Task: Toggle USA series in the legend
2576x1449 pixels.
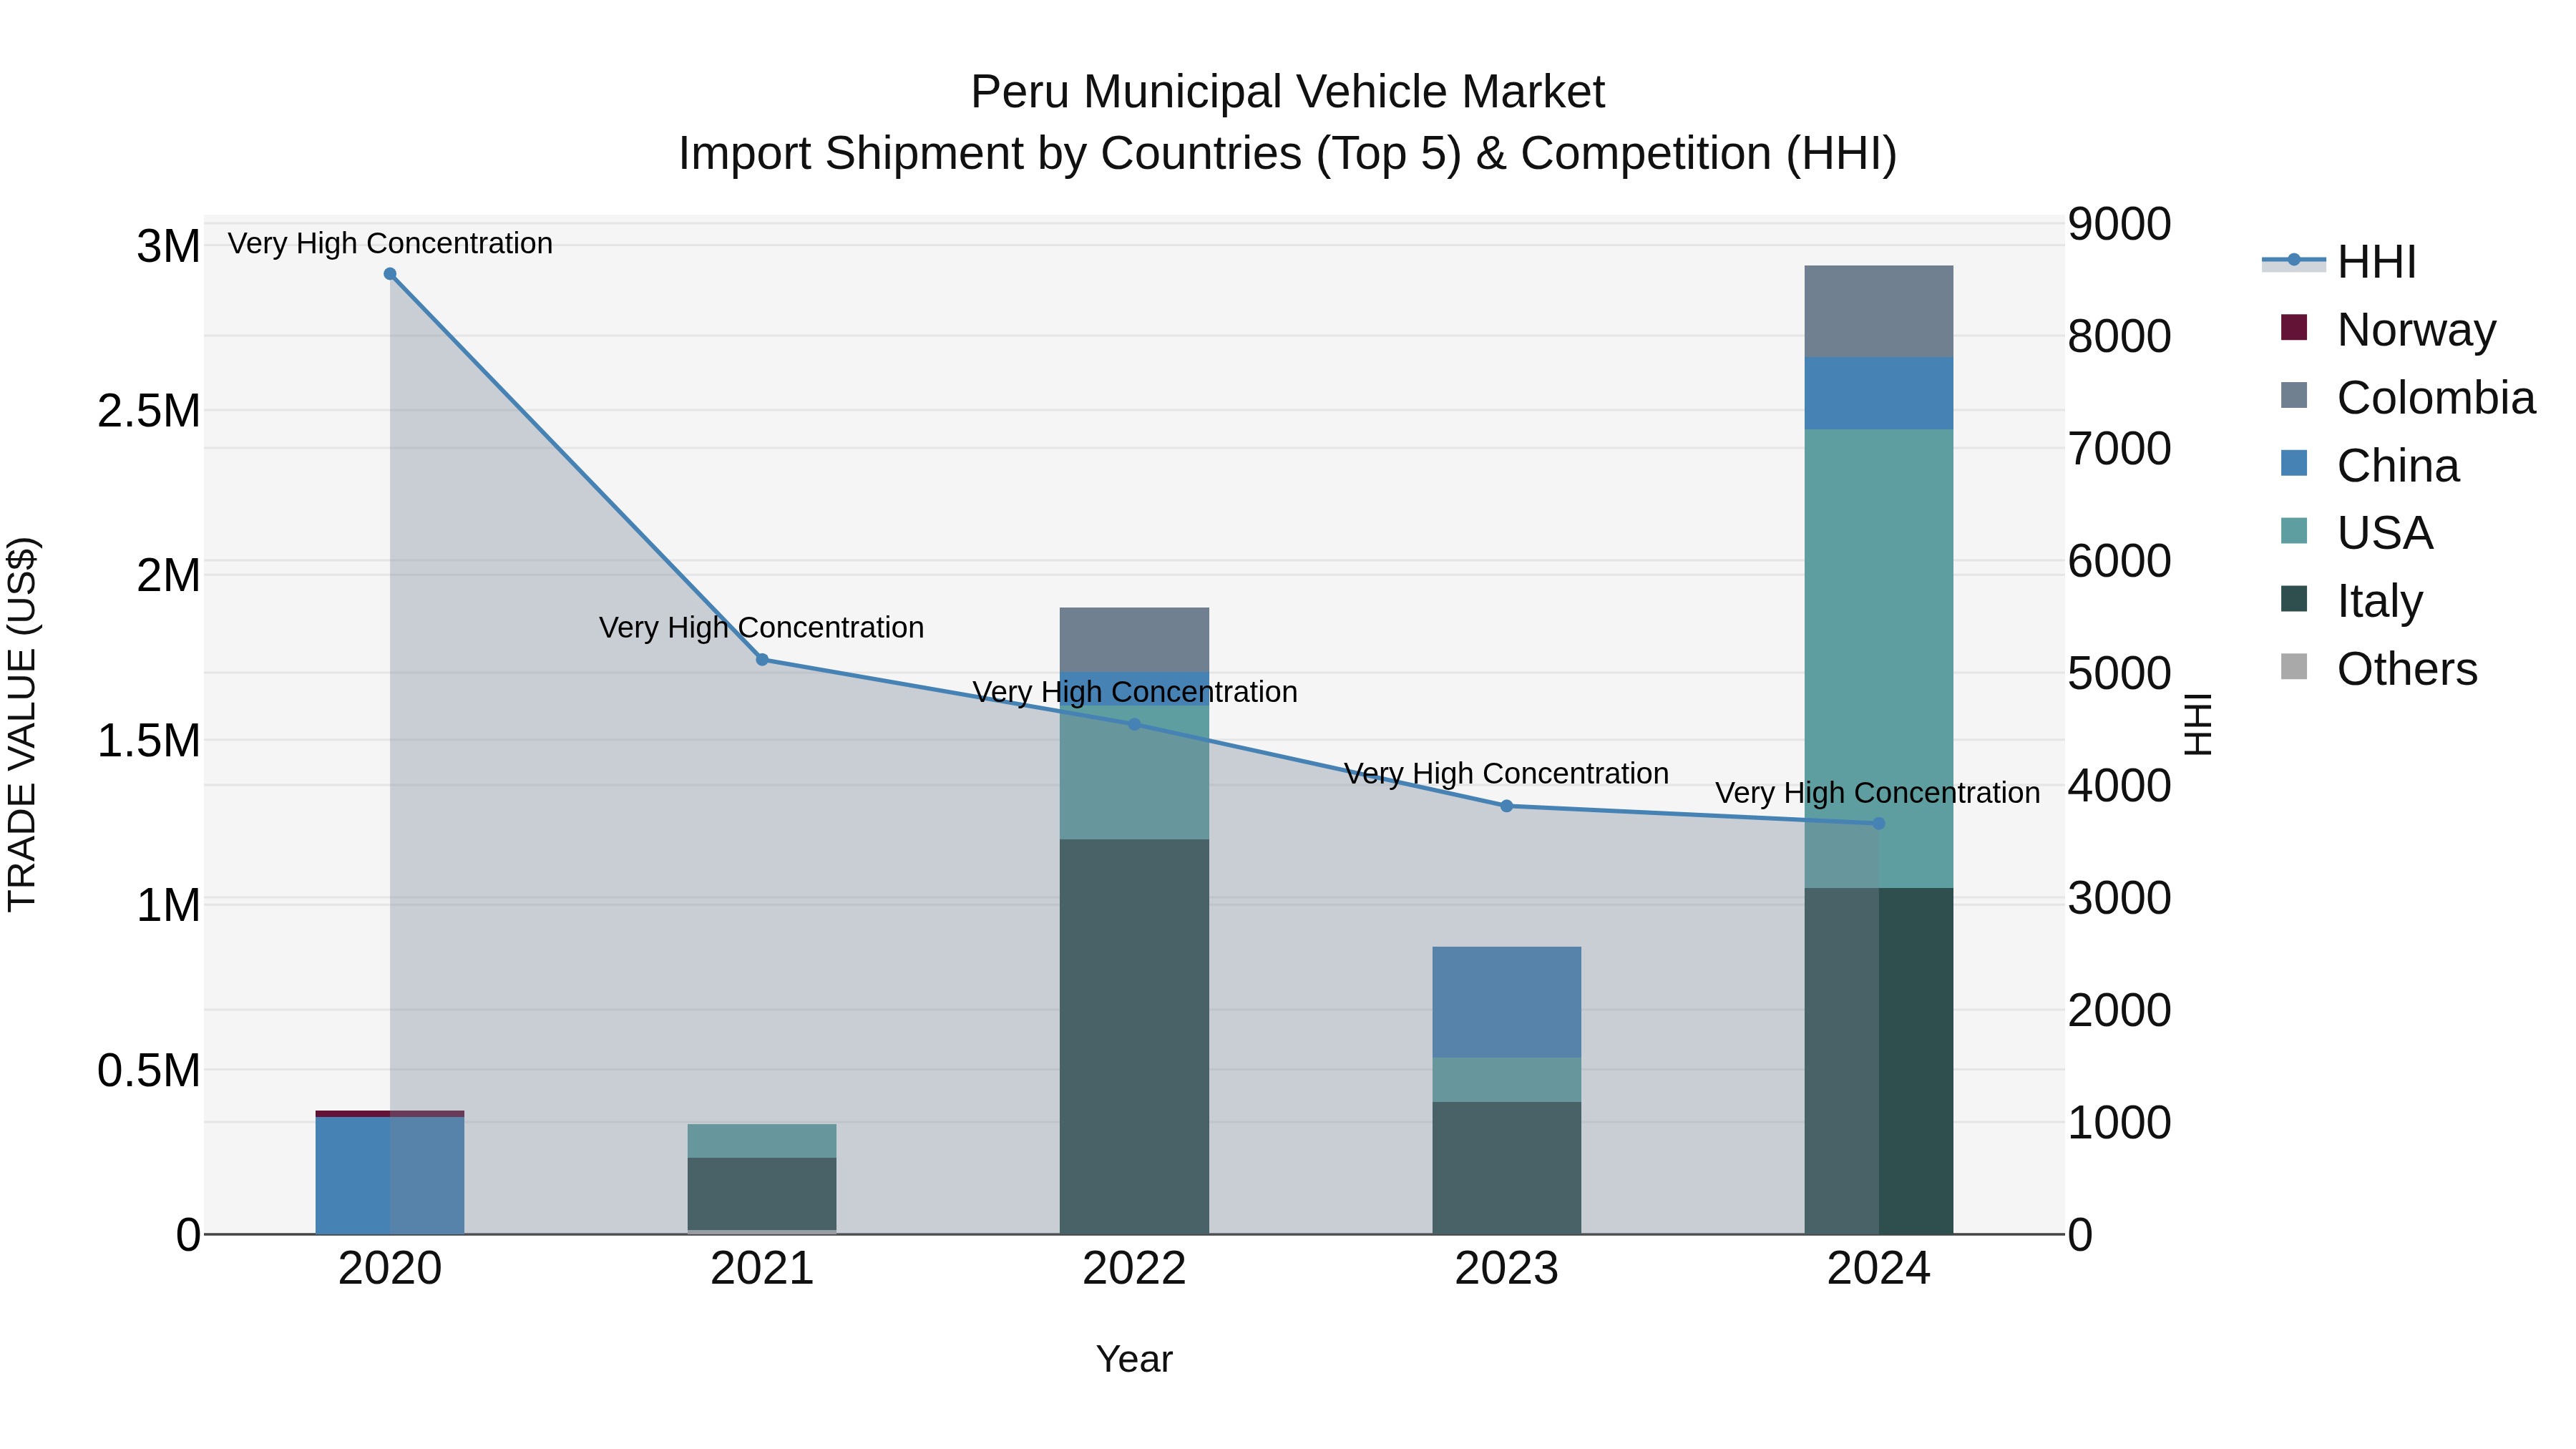Action: point(2356,533)
